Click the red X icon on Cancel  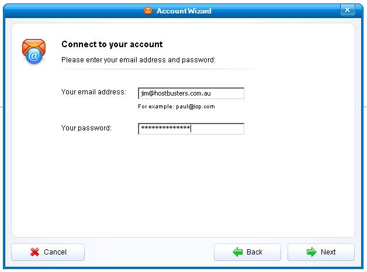[34, 252]
